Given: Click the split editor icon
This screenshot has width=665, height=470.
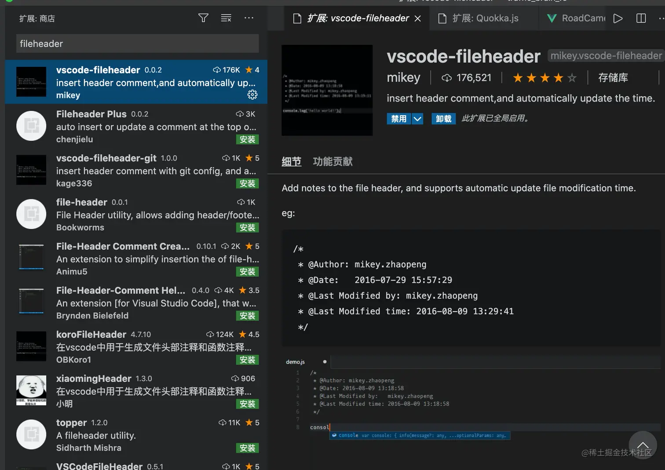Looking at the screenshot, I should coord(641,18).
